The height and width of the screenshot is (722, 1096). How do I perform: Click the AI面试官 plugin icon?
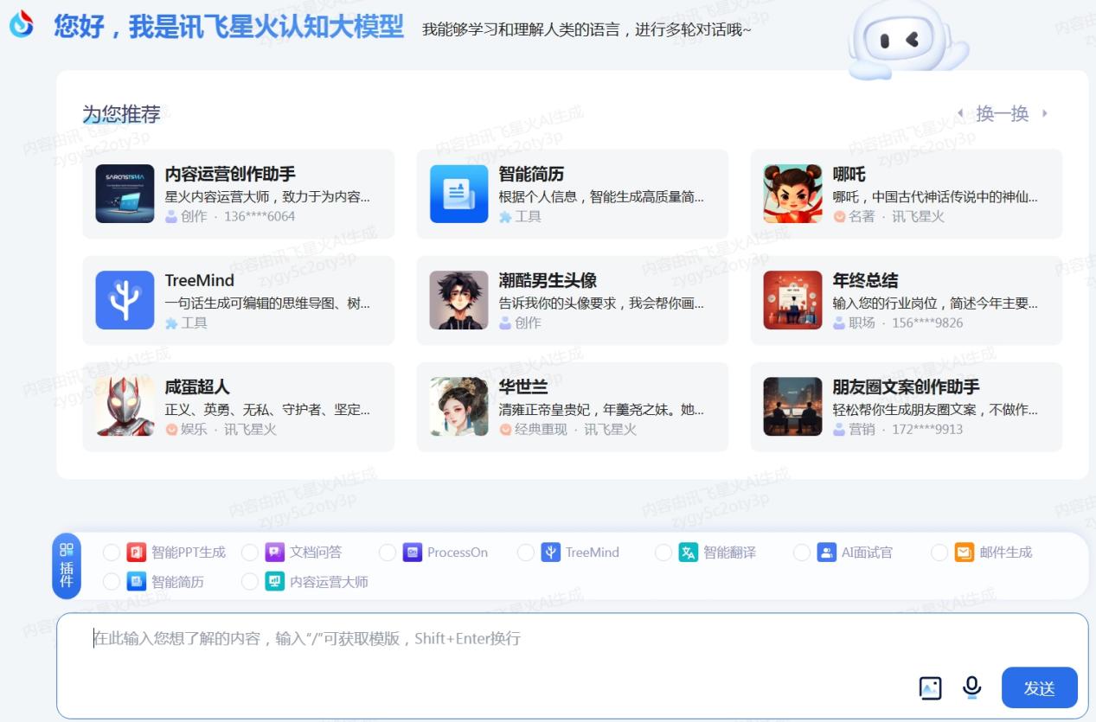click(827, 553)
